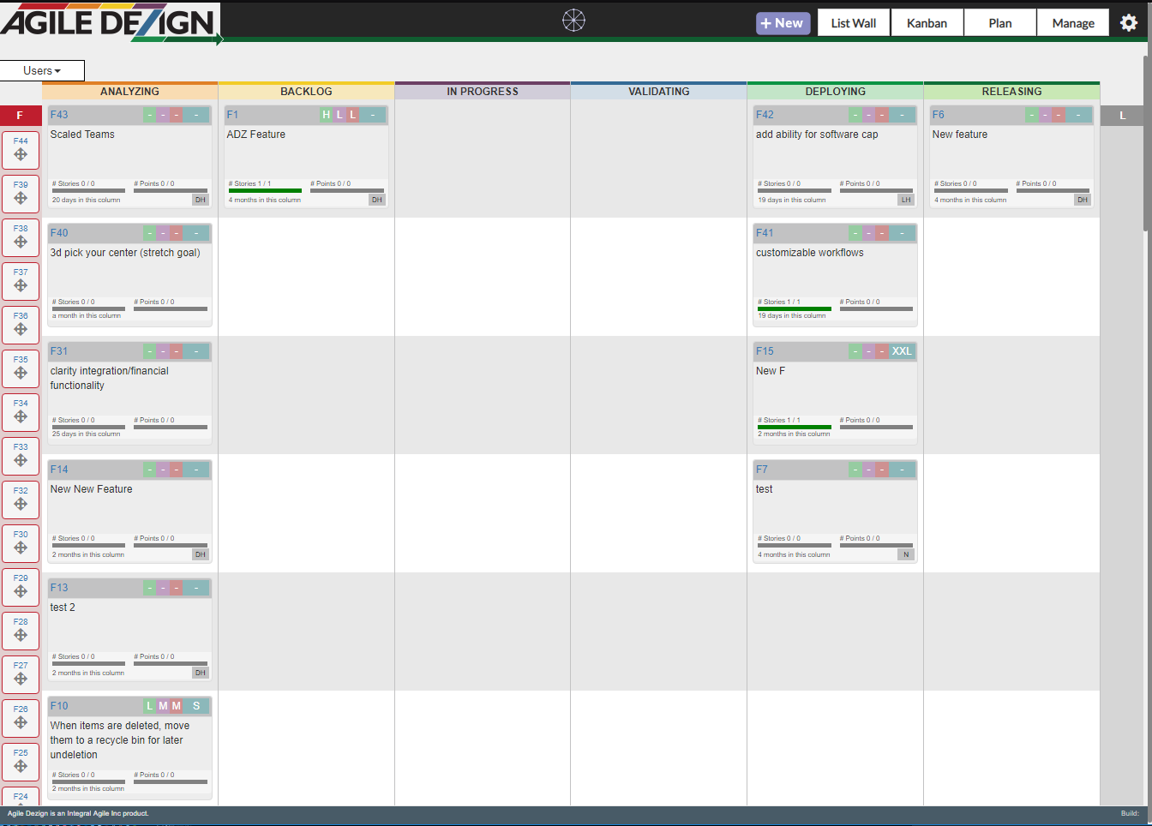Click the Agile Dezign logo
Screen dimensions: 1152x826
click(110, 23)
